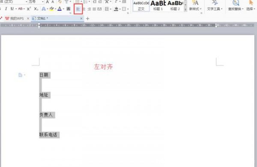Screen dimensions: 257x167
Task: Click the character shading icon
Action: (69, 9)
